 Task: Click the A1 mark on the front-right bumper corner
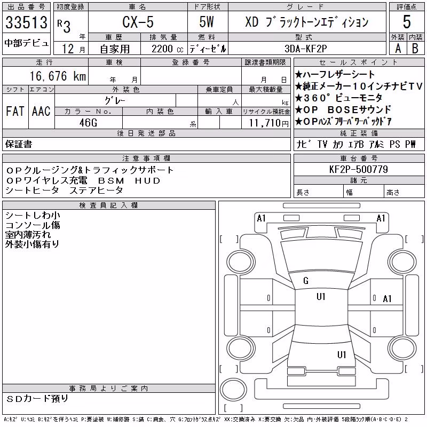pyautogui.click(x=381, y=218)
